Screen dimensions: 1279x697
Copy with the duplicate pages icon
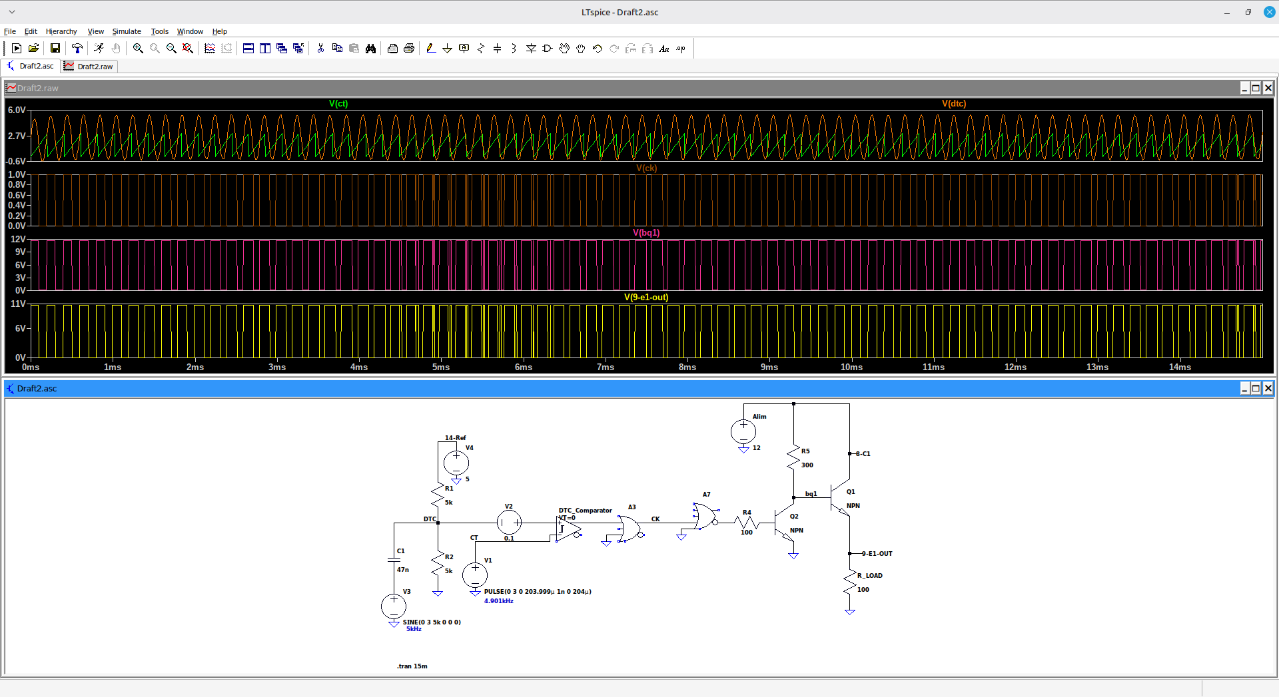(x=337, y=49)
